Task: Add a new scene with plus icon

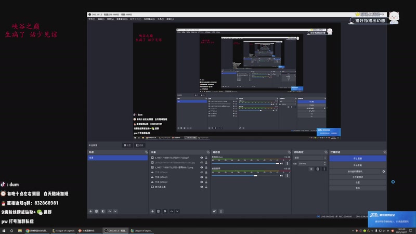Action: click(x=90, y=211)
